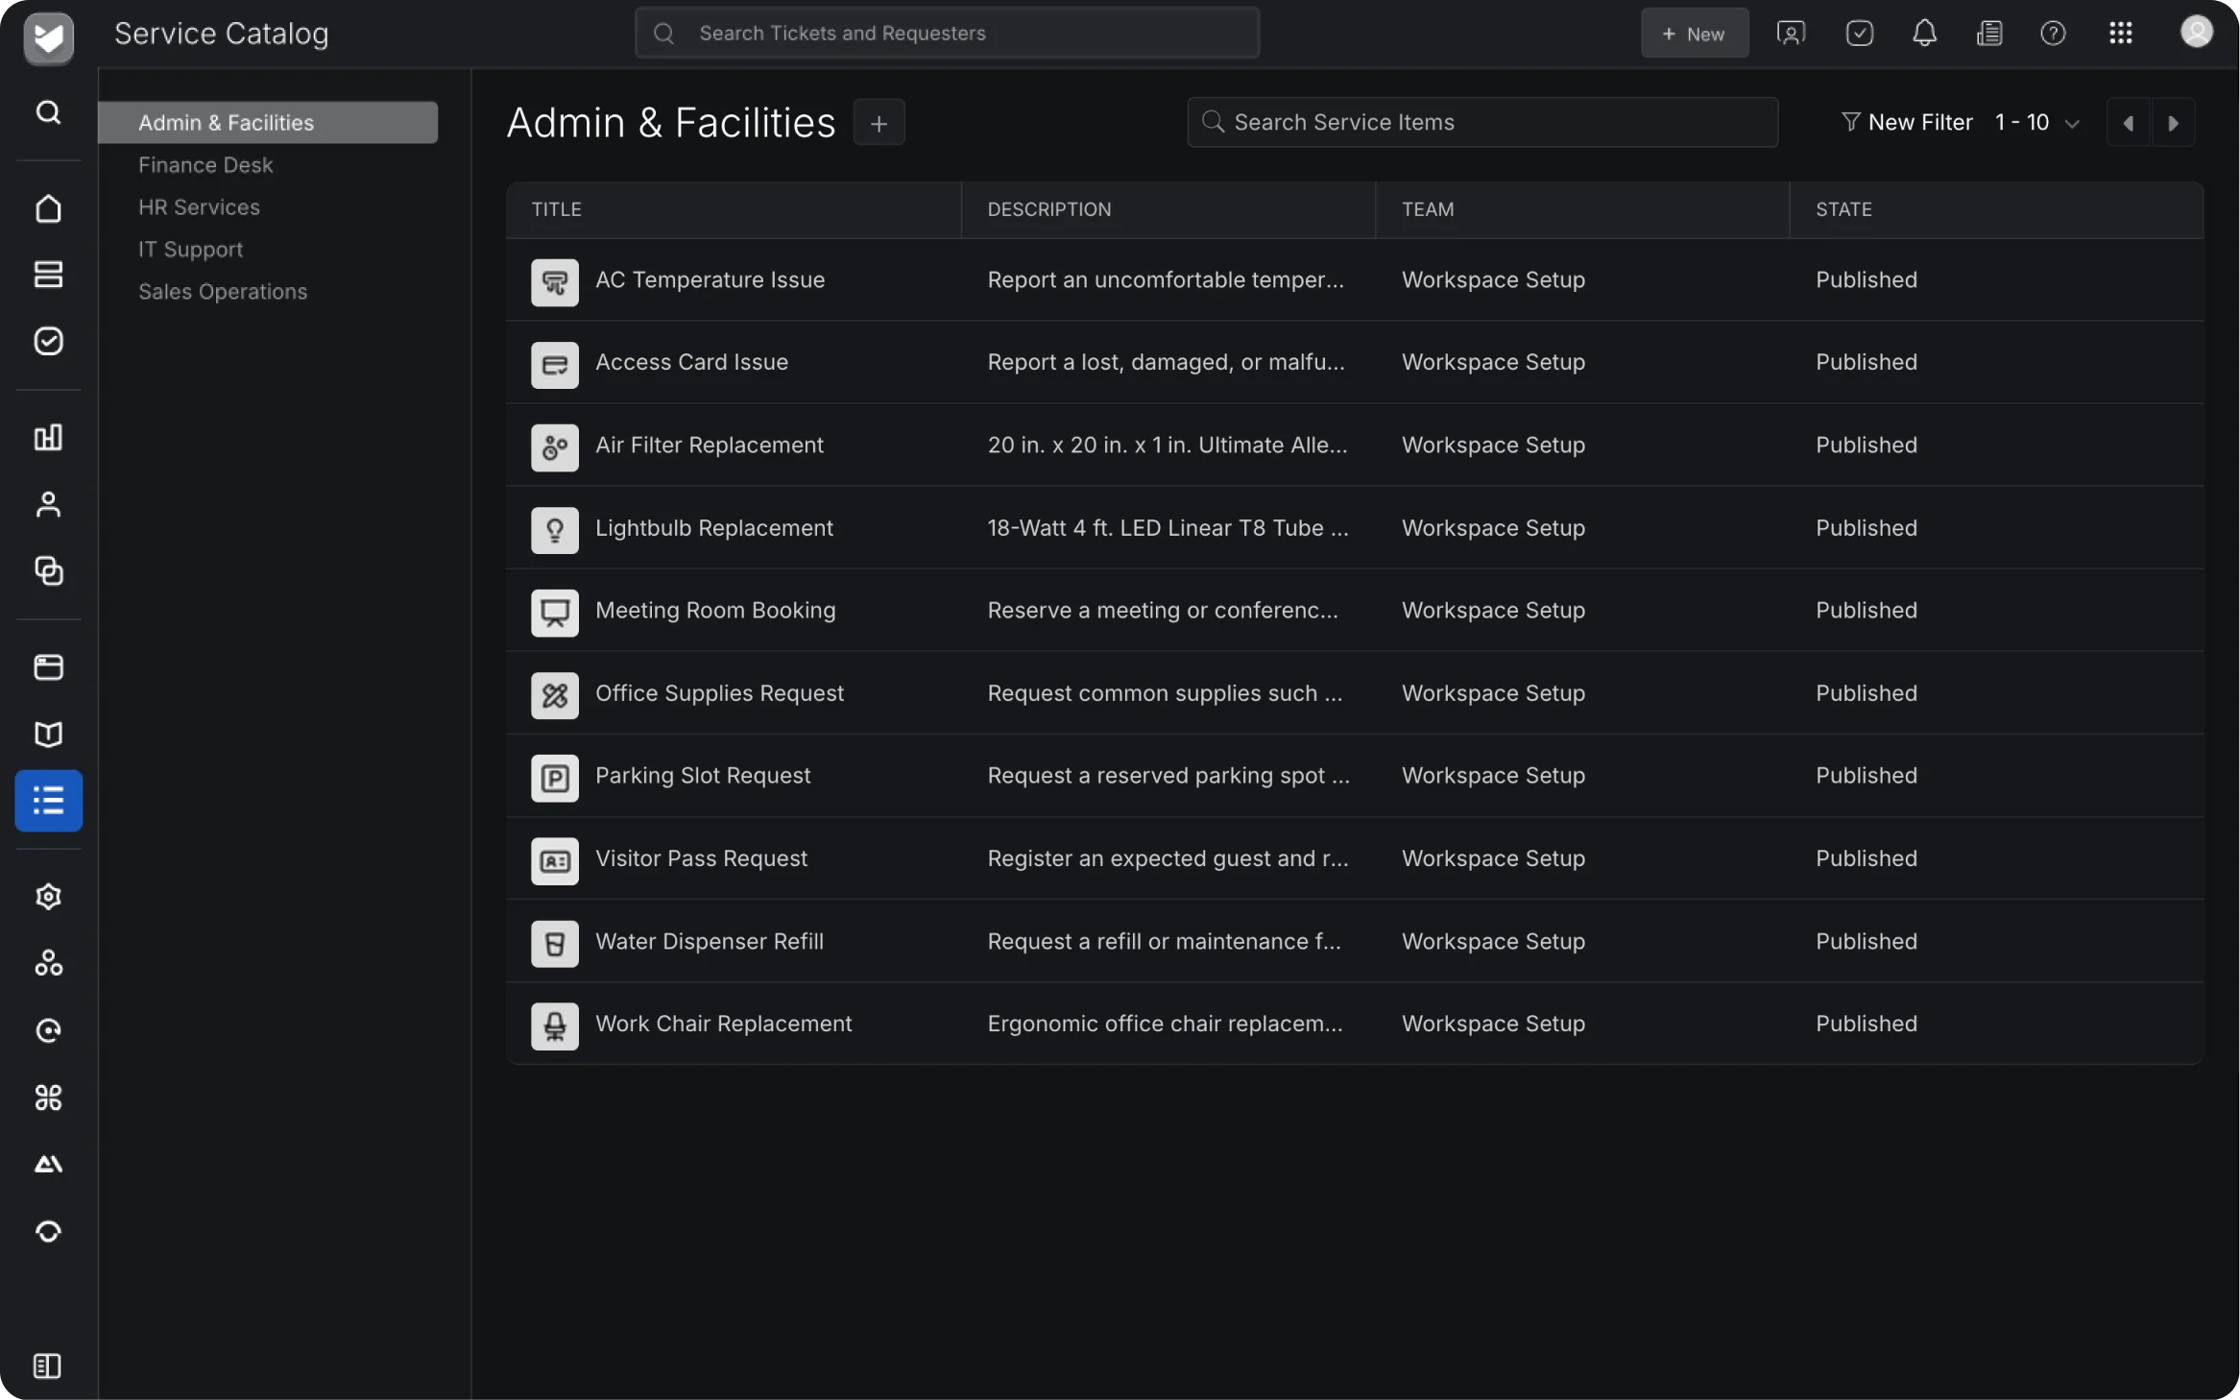The width and height of the screenshot is (2240, 1400).
Task: Expand the 1 - 10 pagination dropdown
Action: [x=2036, y=123]
